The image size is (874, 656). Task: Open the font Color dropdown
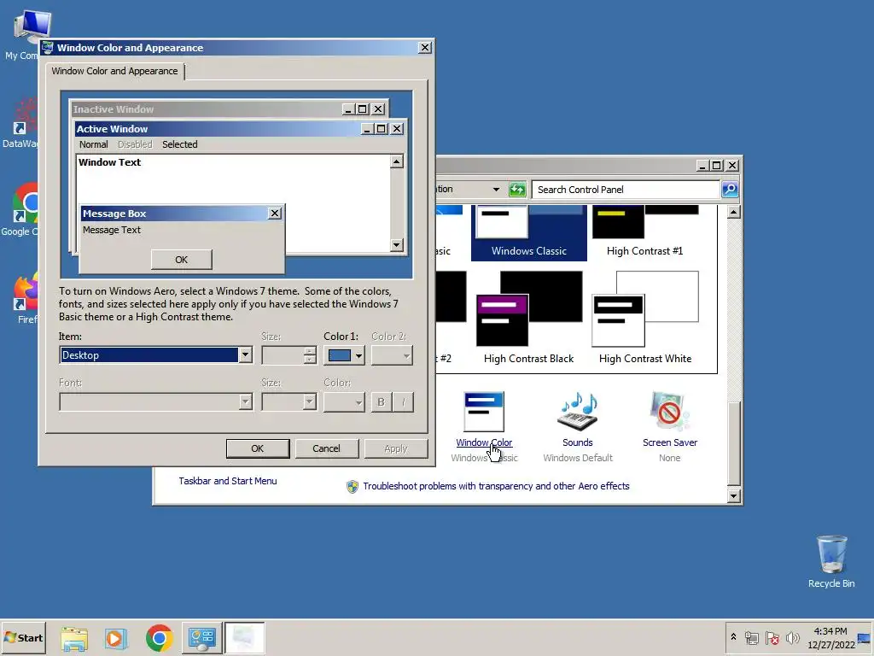tap(344, 401)
